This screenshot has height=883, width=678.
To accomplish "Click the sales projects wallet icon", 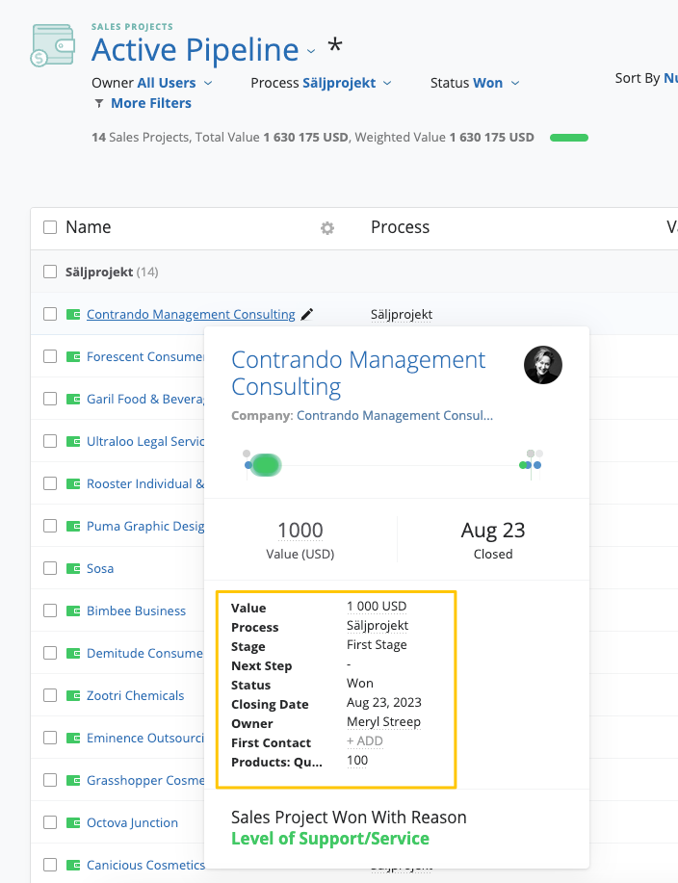I will click(53, 44).
